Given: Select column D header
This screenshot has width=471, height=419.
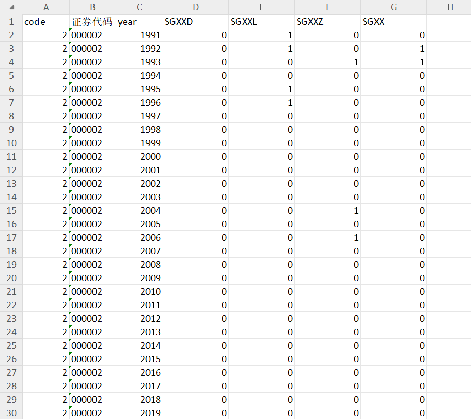Looking at the screenshot, I should [196, 7].
